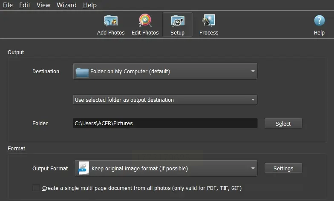Select the Setup toolbar icon
Viewport: 334px width, 201px height.
(x=177, y=25)
